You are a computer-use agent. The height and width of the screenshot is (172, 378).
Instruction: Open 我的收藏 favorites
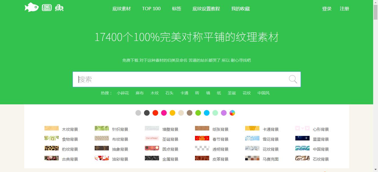[x=240, y=9]
